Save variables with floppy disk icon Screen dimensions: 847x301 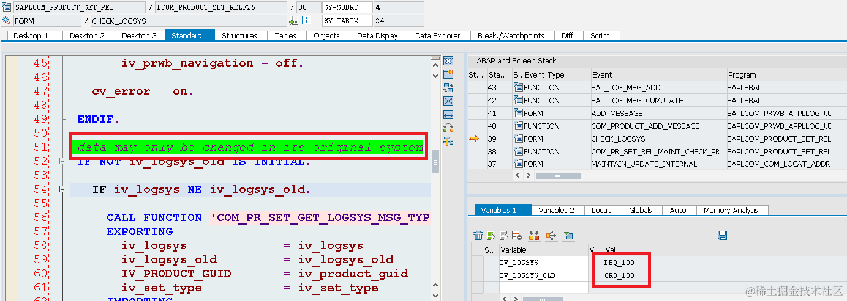click(722, 235)
